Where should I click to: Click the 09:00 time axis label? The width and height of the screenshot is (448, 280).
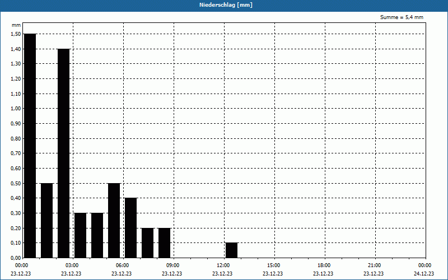click(172, 265)
